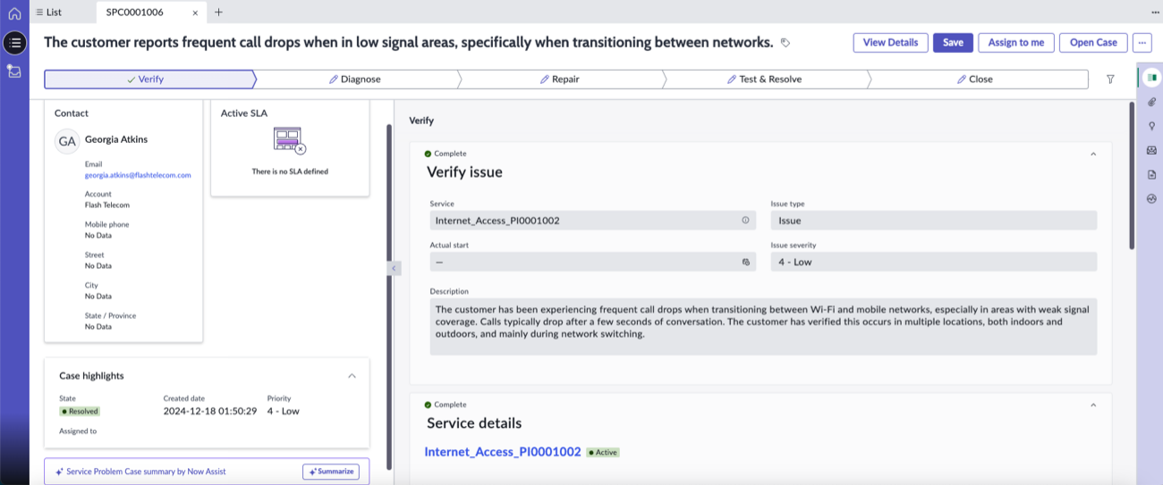The height and width of the screenshot is (485, 1163).
Task: Open the tab bar overflow dots at far right
Action: click(1155, 13)
